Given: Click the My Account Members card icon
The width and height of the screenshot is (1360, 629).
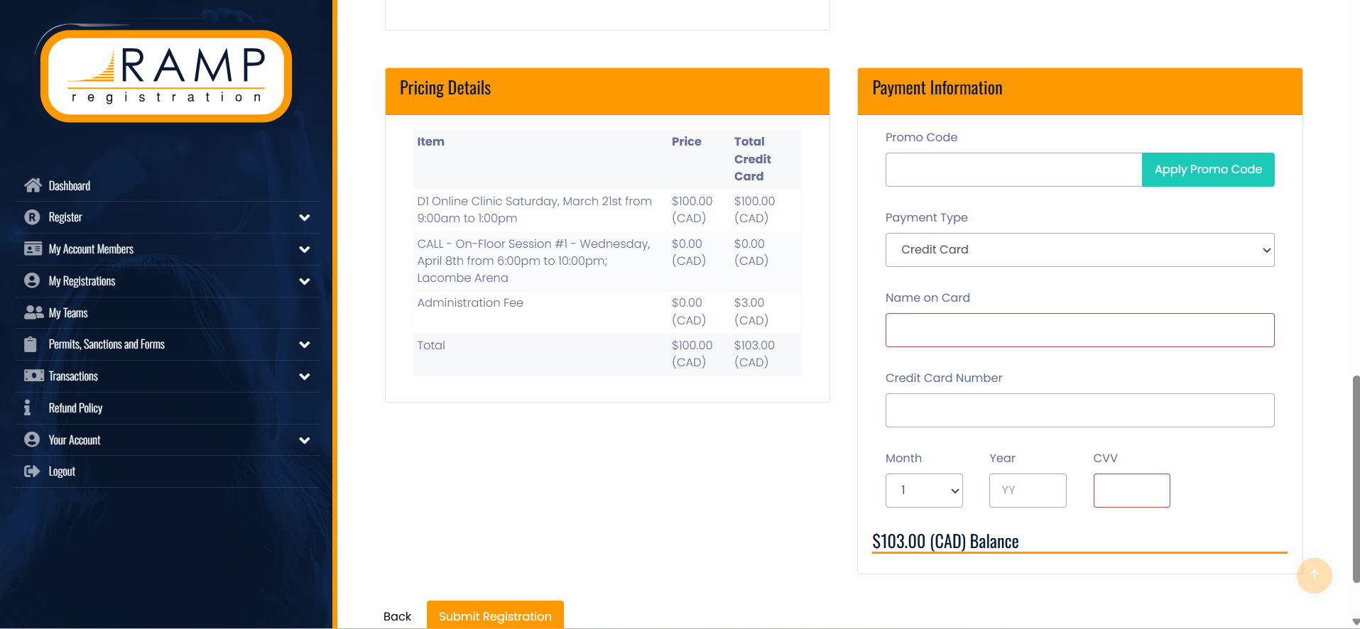Looking at the screenshot, I should (x=33, y=248).
